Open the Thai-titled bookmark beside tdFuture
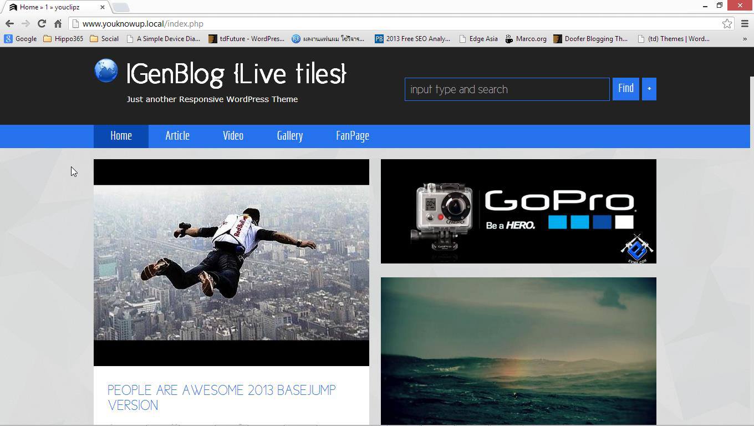This screenshot has height=426, width=754. 328,39
